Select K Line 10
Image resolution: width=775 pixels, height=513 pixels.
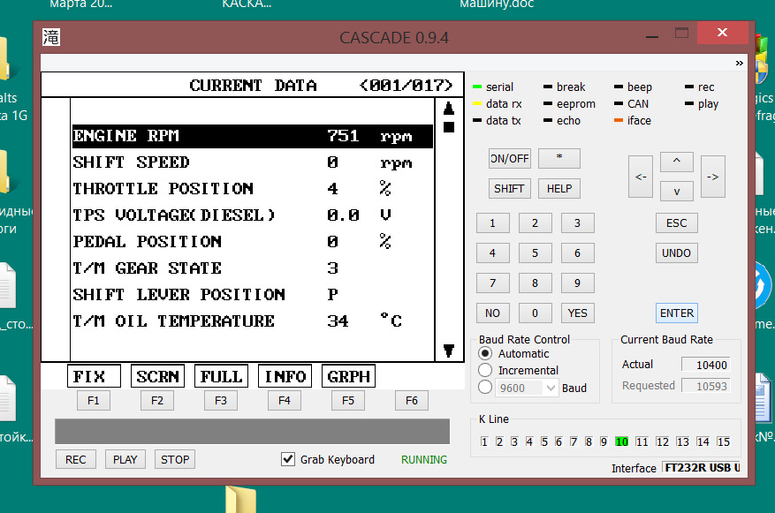622,441
